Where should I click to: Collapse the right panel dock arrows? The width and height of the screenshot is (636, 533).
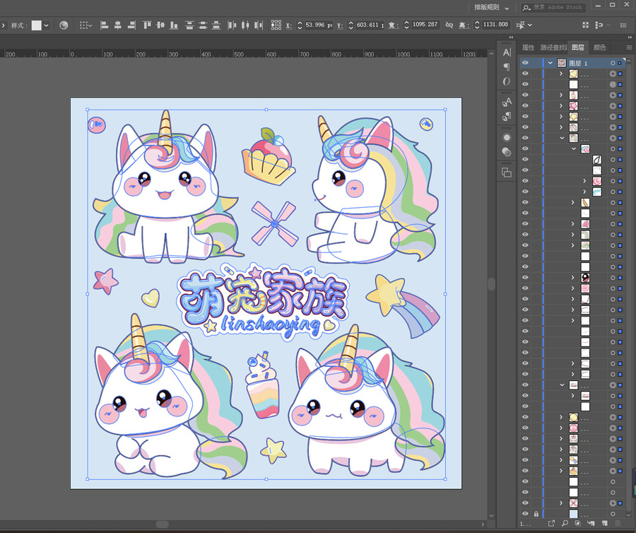coord(630,37)
